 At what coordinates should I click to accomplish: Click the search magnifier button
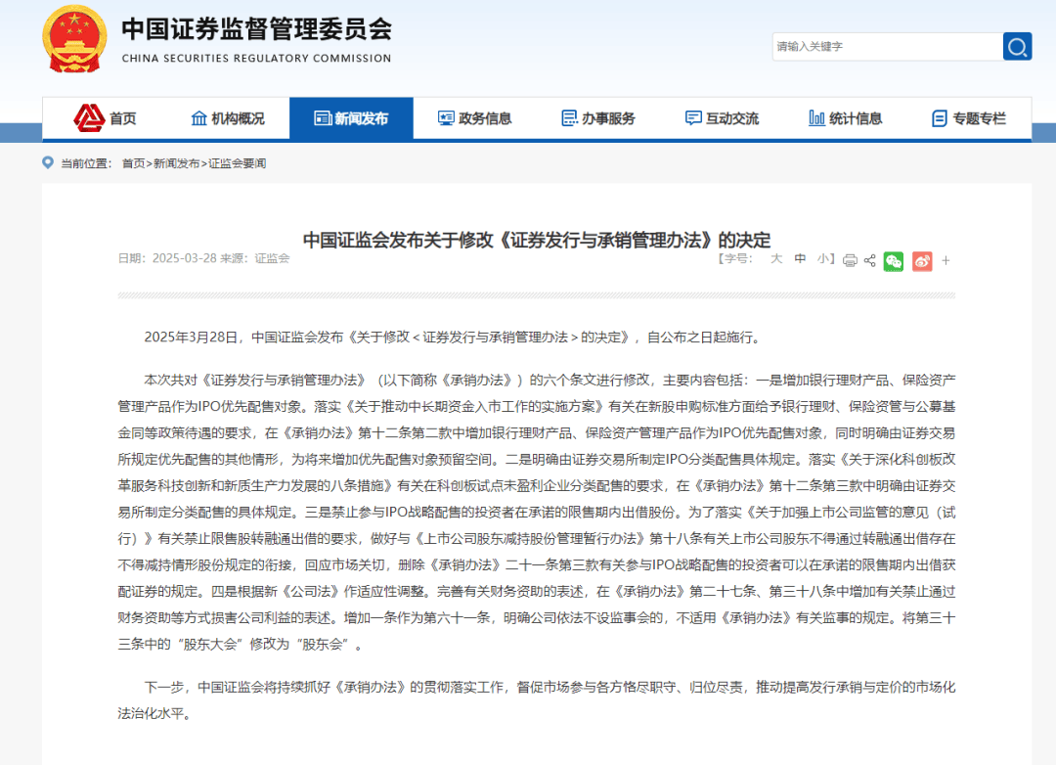(1017, 47)
